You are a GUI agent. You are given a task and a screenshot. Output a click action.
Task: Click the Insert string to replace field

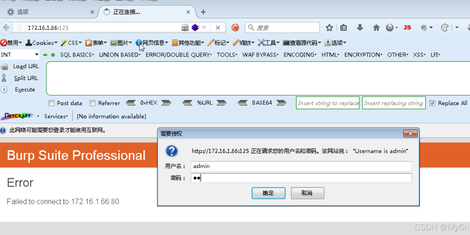[x=328, y=103]
